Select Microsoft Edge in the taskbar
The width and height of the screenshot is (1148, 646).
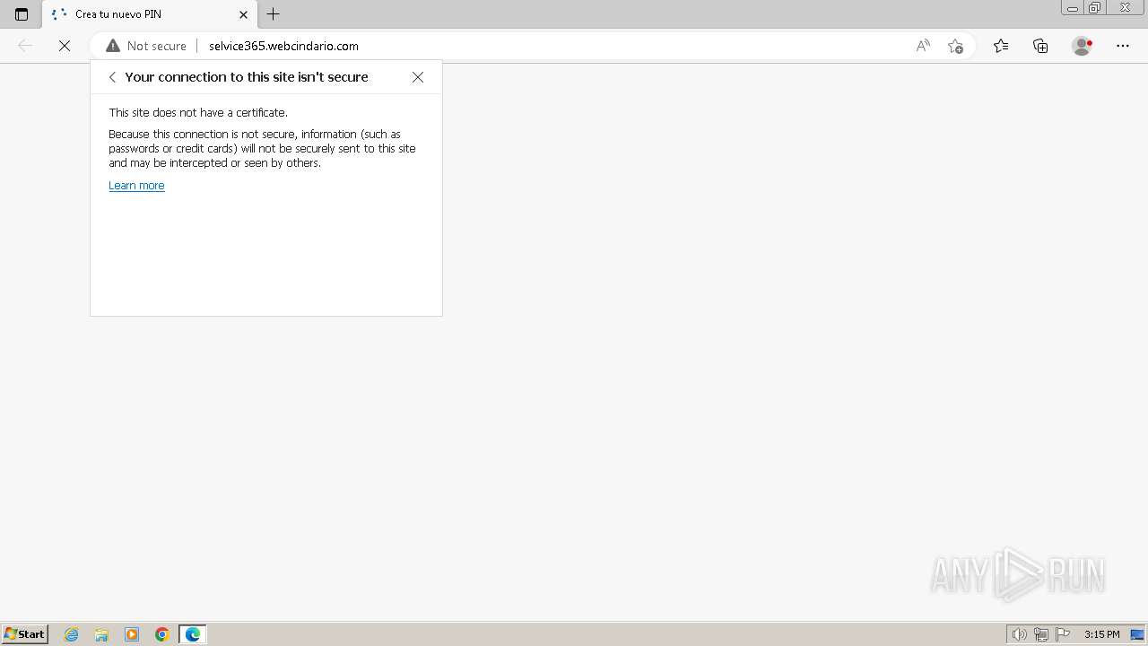point(193,634)
